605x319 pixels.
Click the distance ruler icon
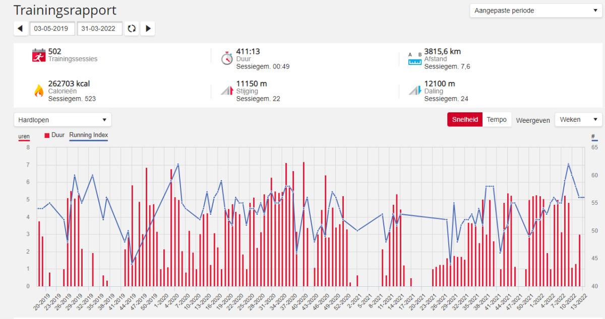414,58
